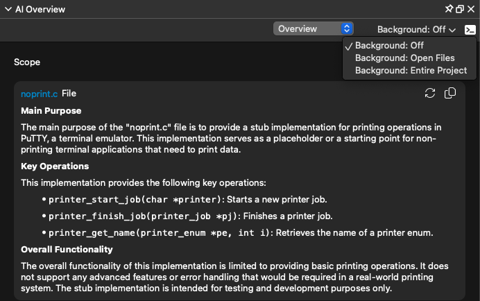Screen dimensions: 480x301
Task: Click the Overall Functionality heading
Action: (x=67, y=249)
